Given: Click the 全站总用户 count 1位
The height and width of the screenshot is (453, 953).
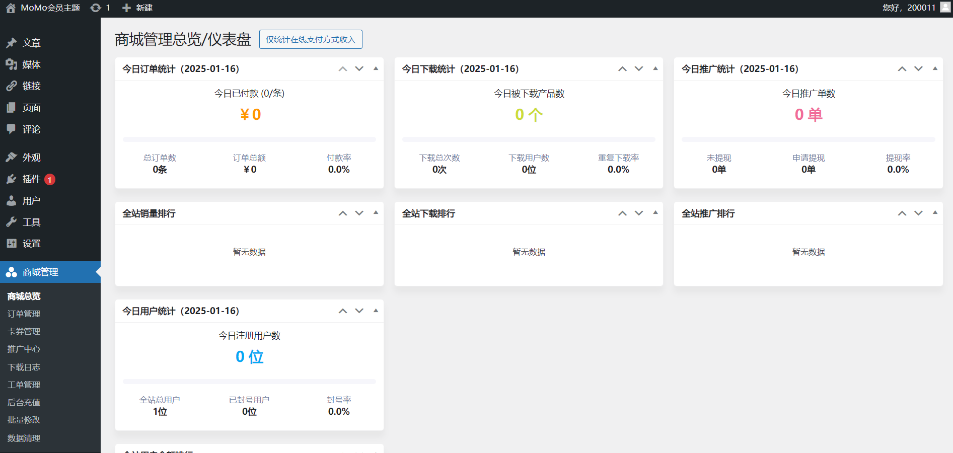Looking at the screenshot, I should pos(160,412).
